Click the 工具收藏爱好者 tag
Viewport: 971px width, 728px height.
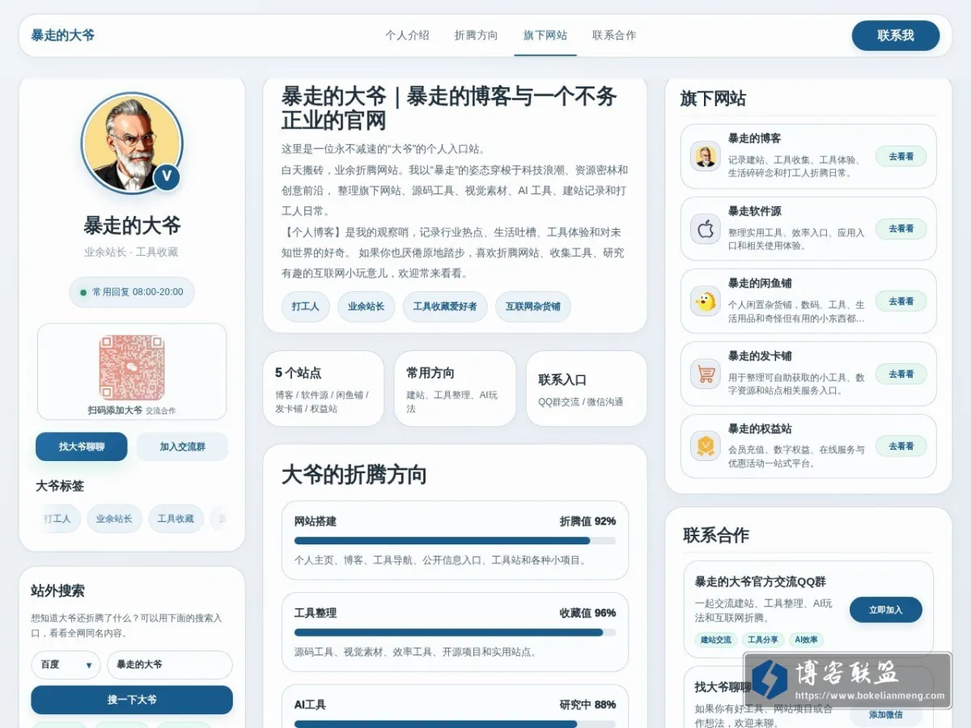click(x=445, y=307)
